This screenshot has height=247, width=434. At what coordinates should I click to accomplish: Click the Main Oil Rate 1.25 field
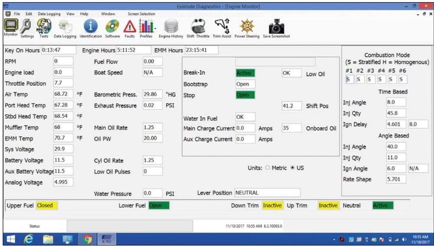tap(153, 127)
